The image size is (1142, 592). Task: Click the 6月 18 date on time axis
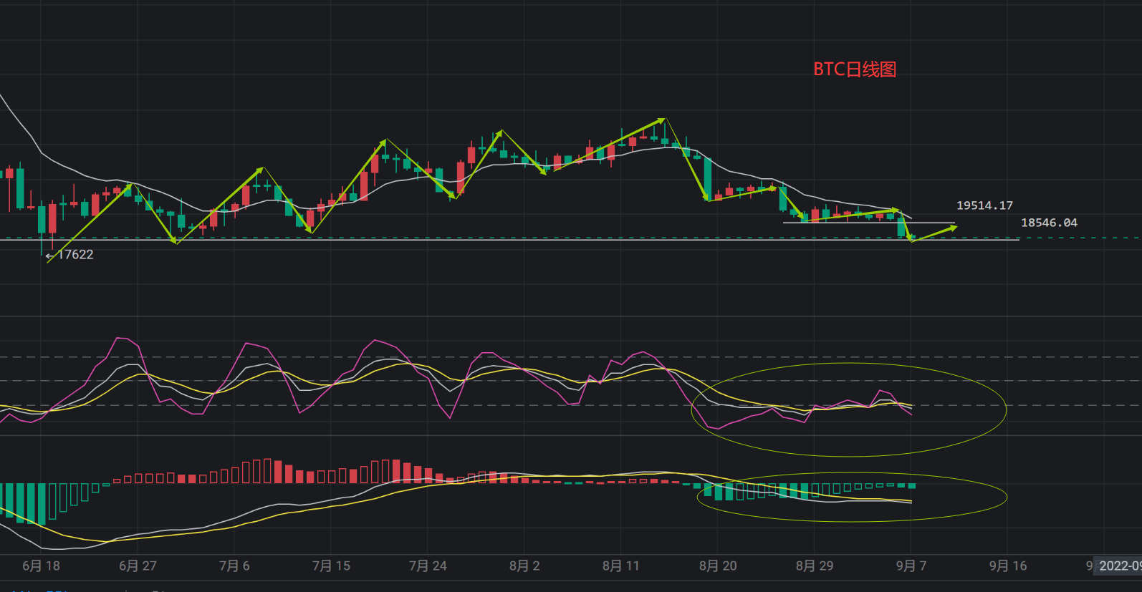click(41, 566)
